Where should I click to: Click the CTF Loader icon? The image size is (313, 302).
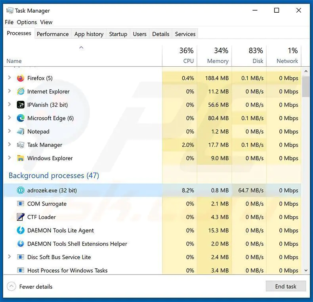pyautogui.click(x=21, y=217)
